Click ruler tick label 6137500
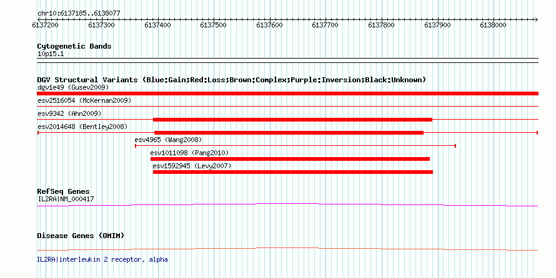This screenshot has height=278, width=556. point(213,25)
